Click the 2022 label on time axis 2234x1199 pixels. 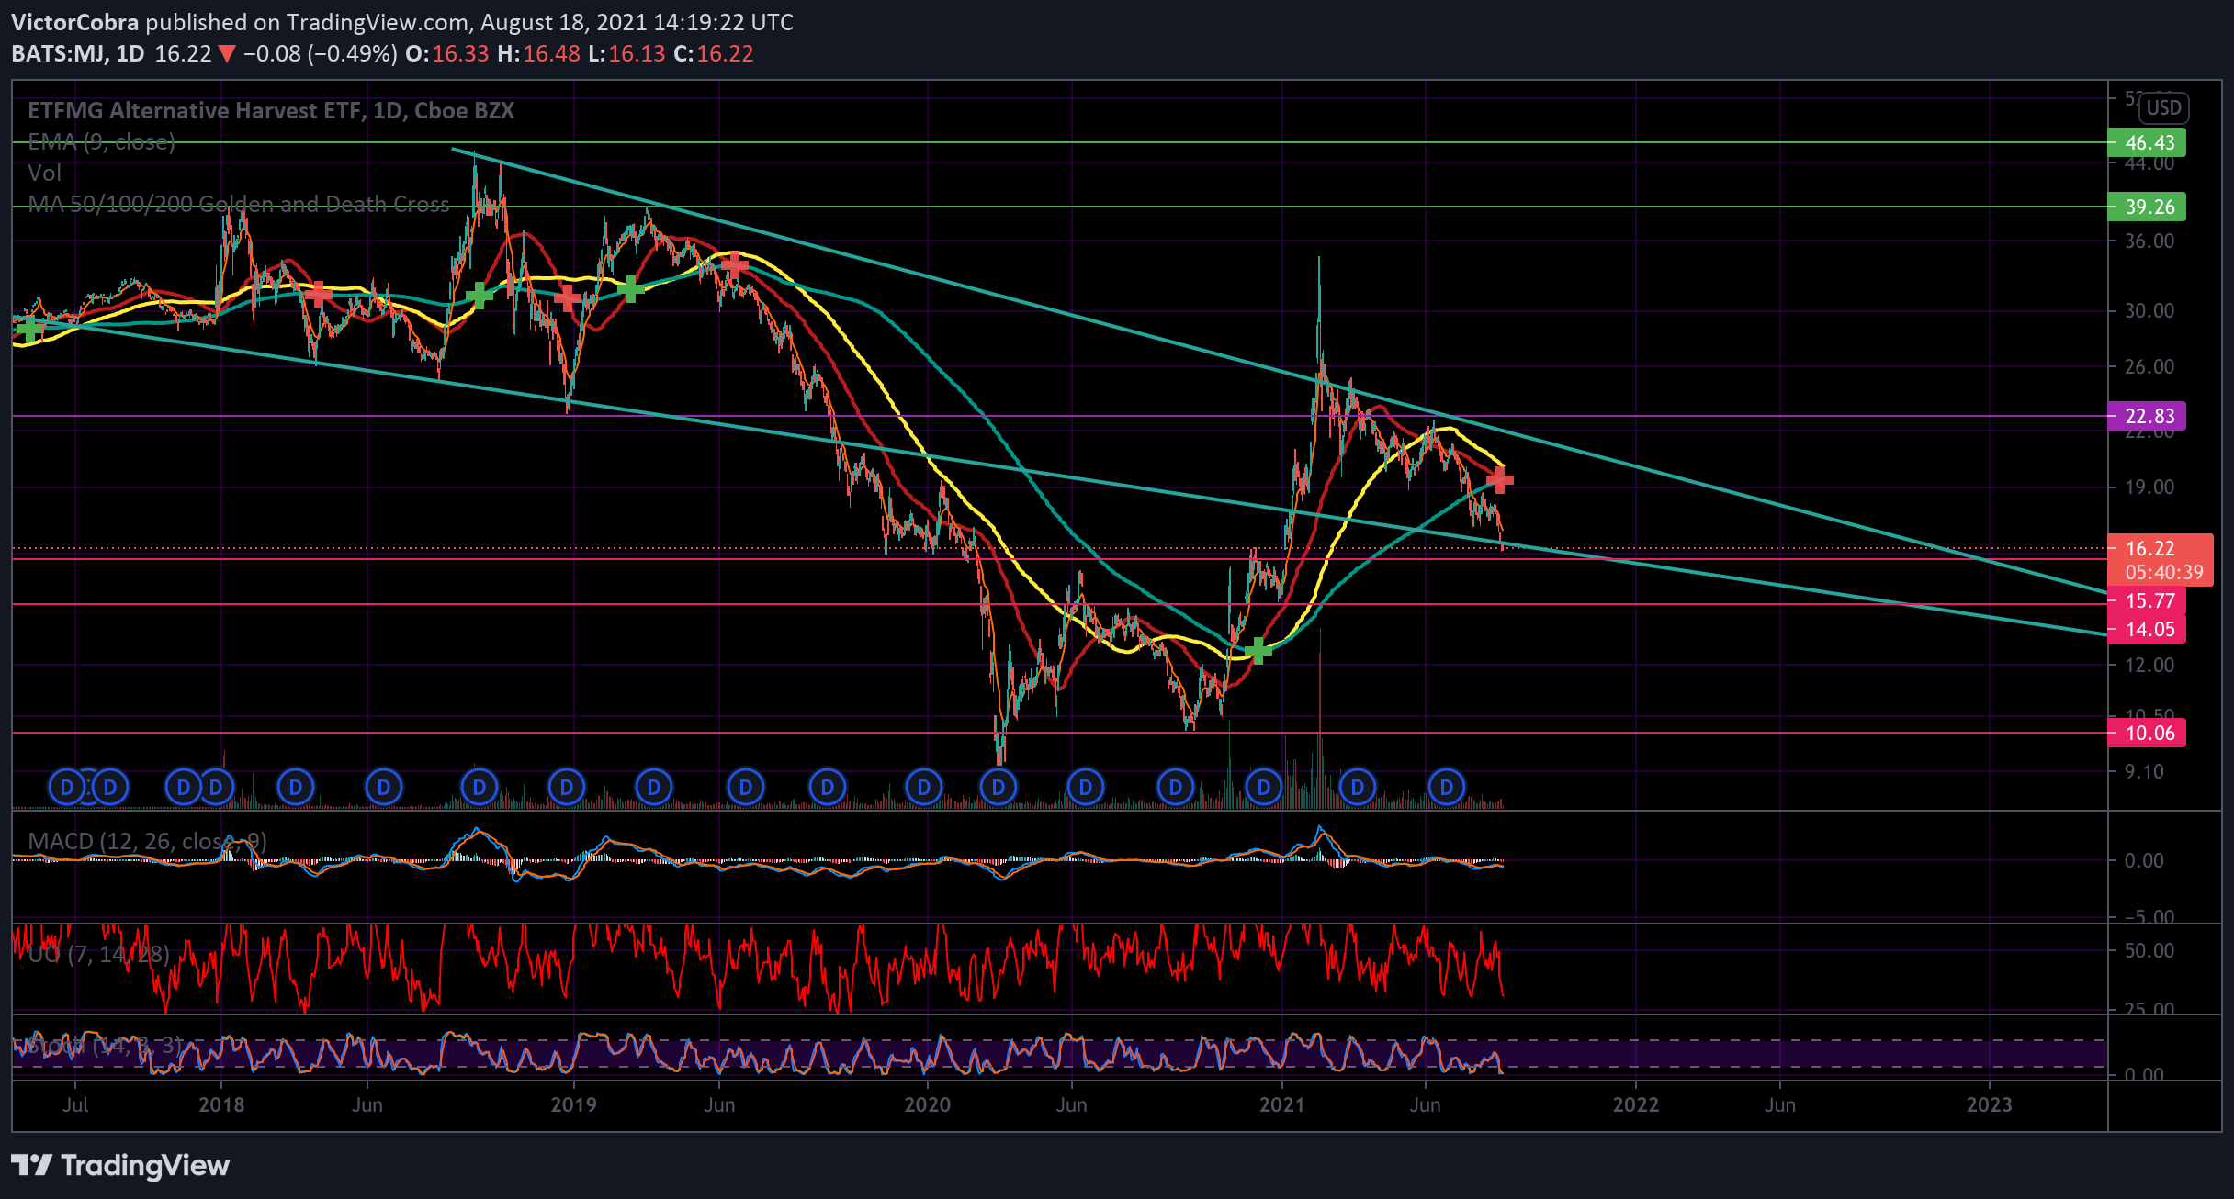pos(1636,1104)
